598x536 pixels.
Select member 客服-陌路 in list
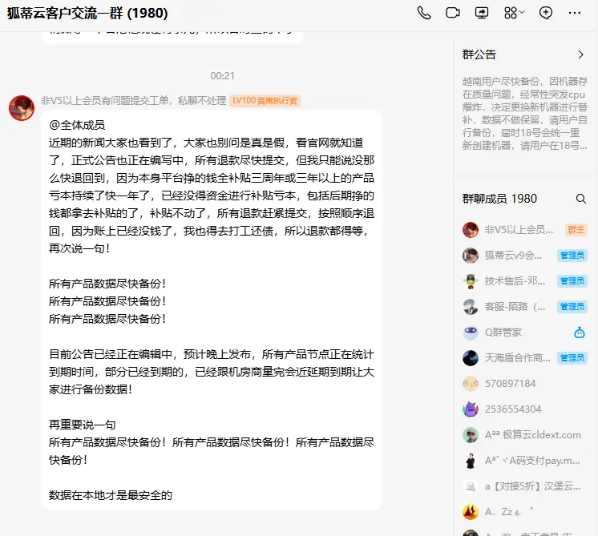[x=525, y=307]
